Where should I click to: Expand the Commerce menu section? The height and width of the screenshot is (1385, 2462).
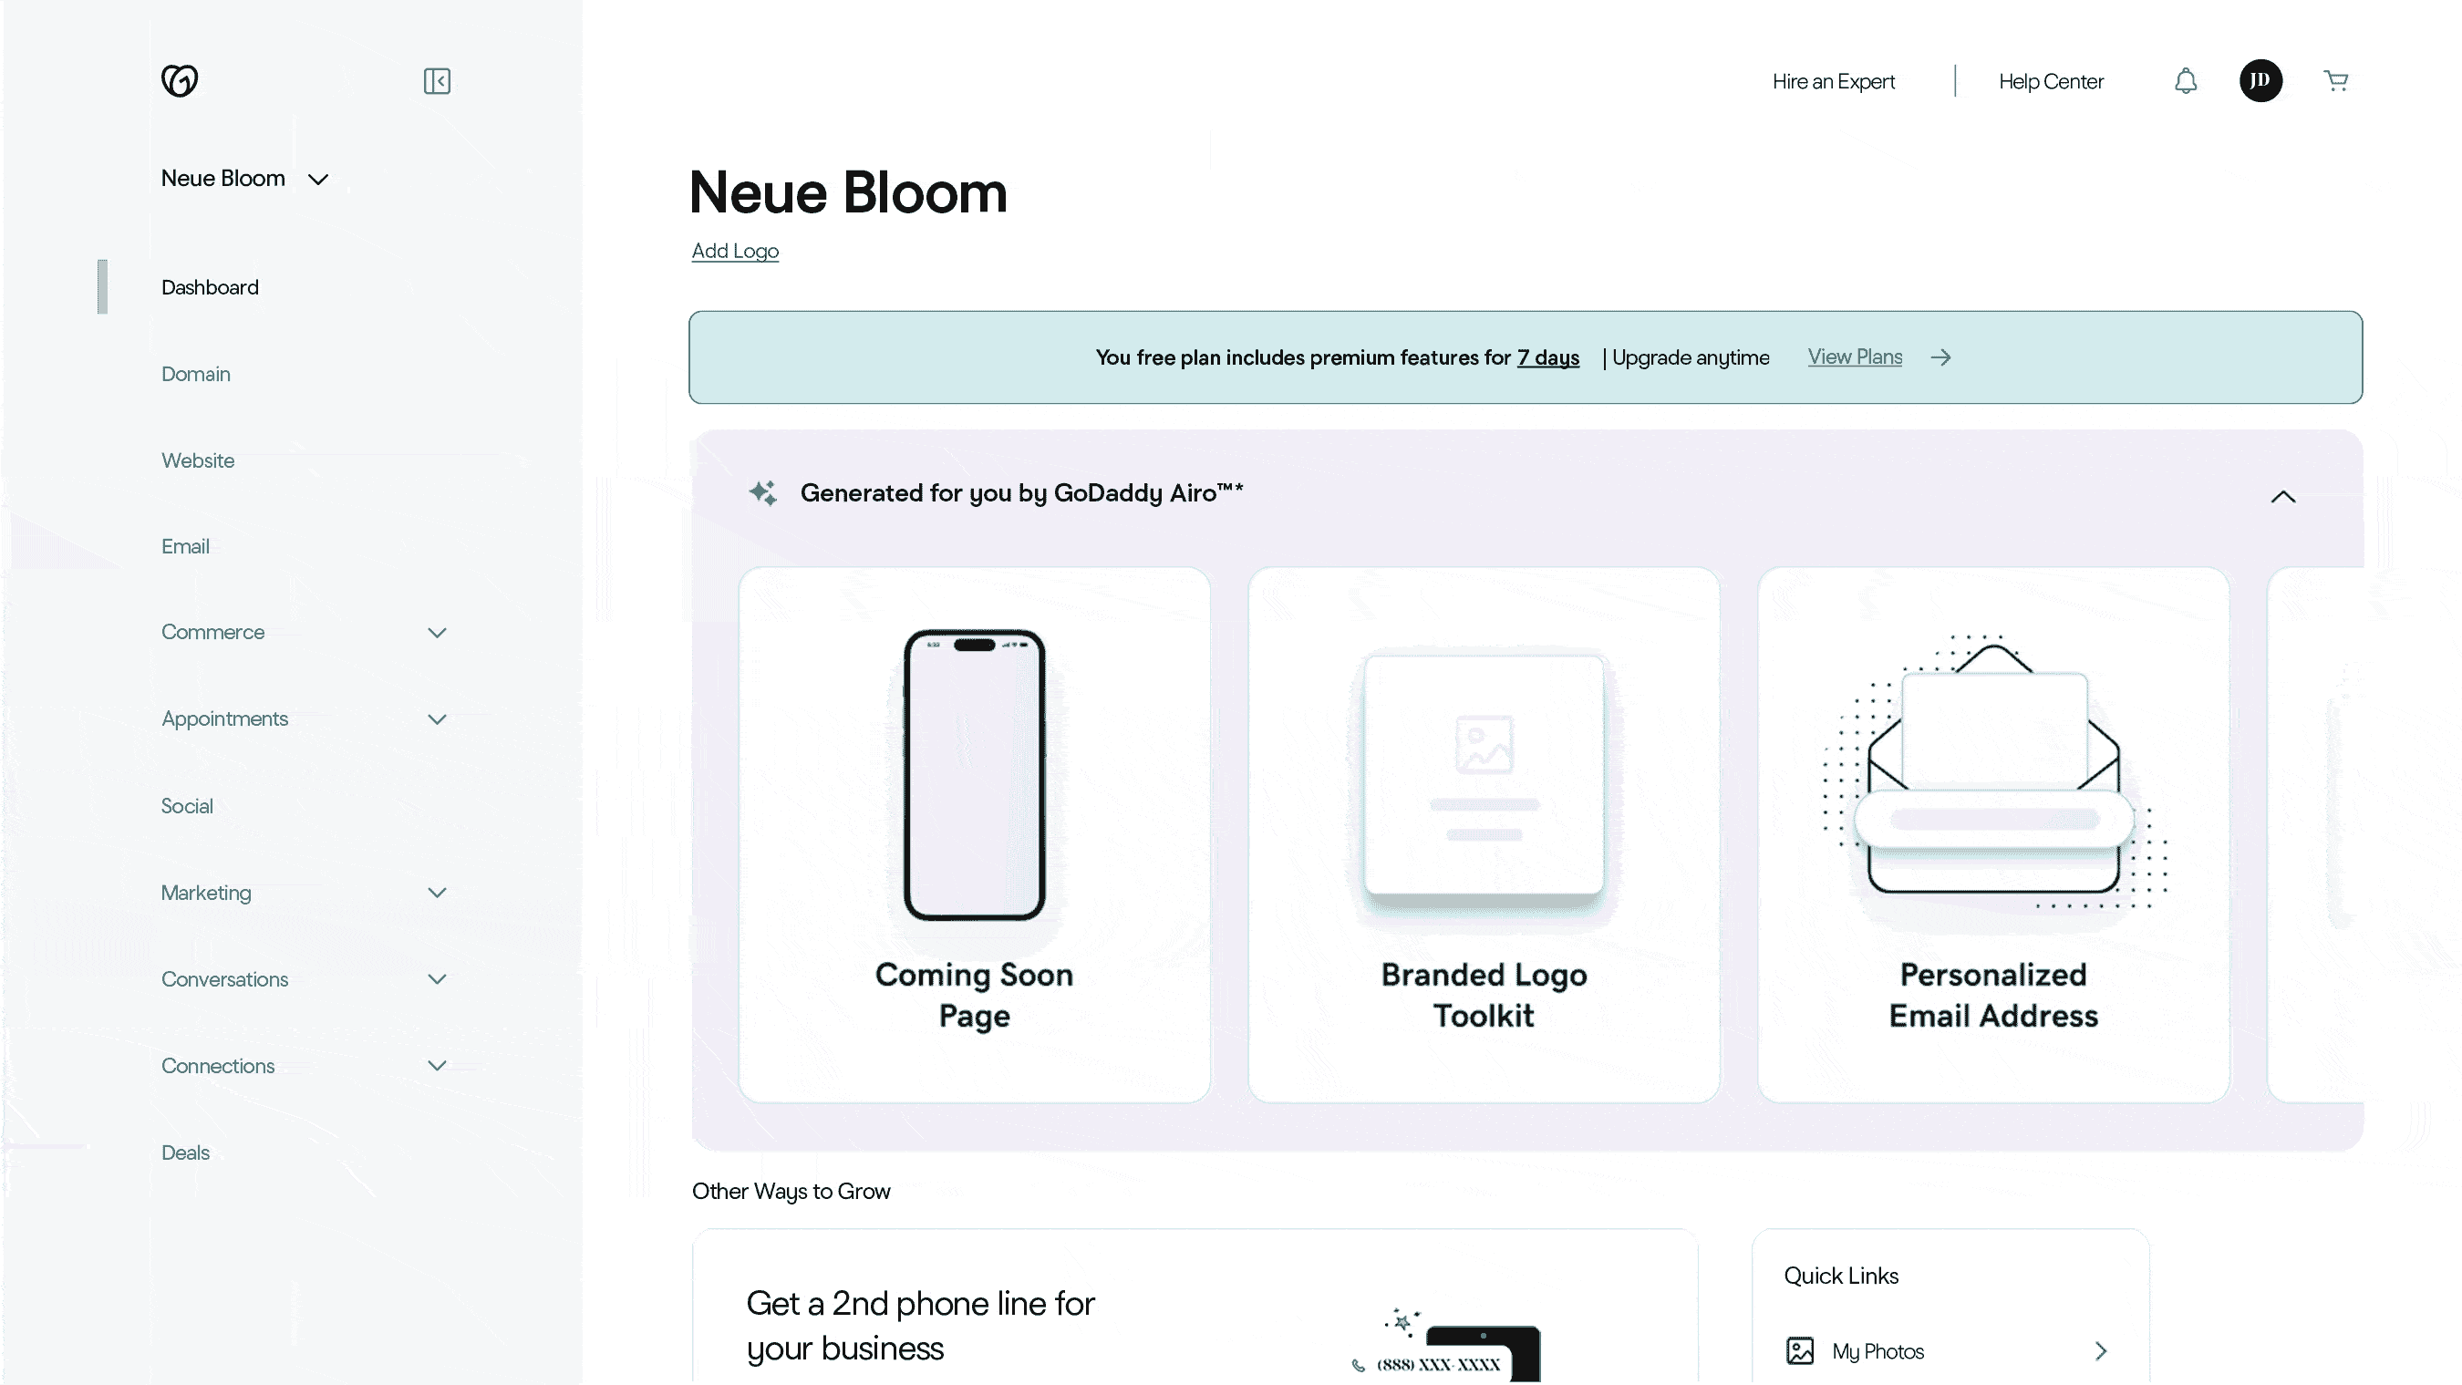437,633
